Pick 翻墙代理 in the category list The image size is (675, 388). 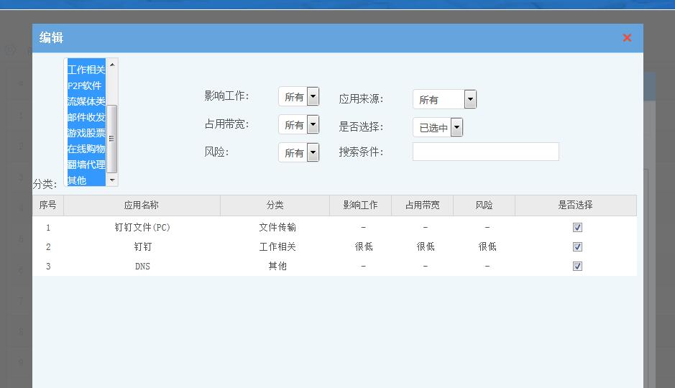click(86, 165)
